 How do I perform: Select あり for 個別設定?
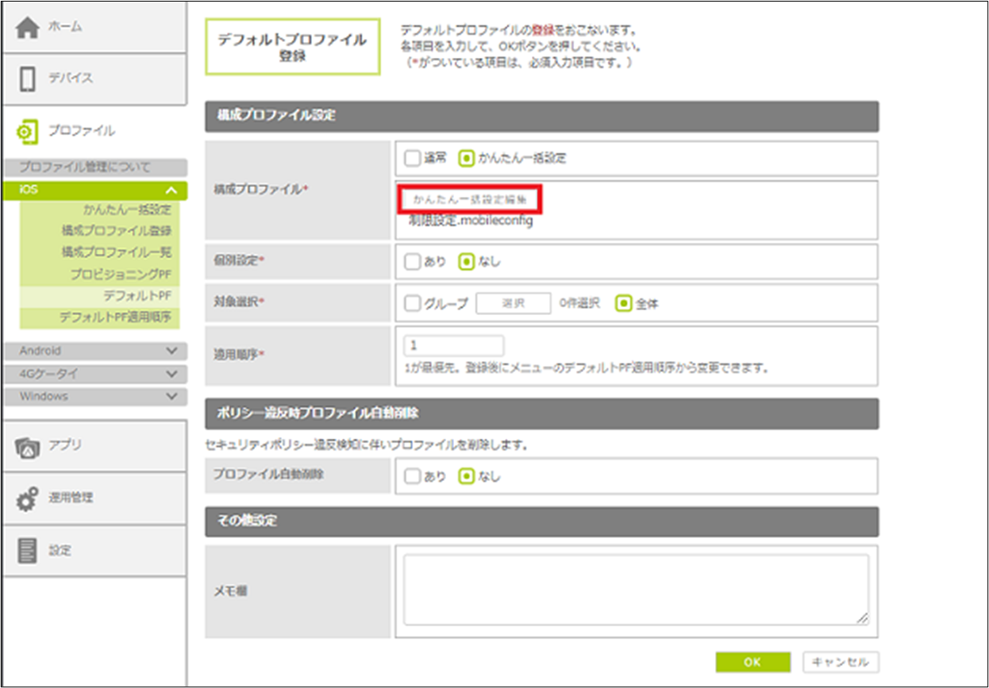point(411,261)
